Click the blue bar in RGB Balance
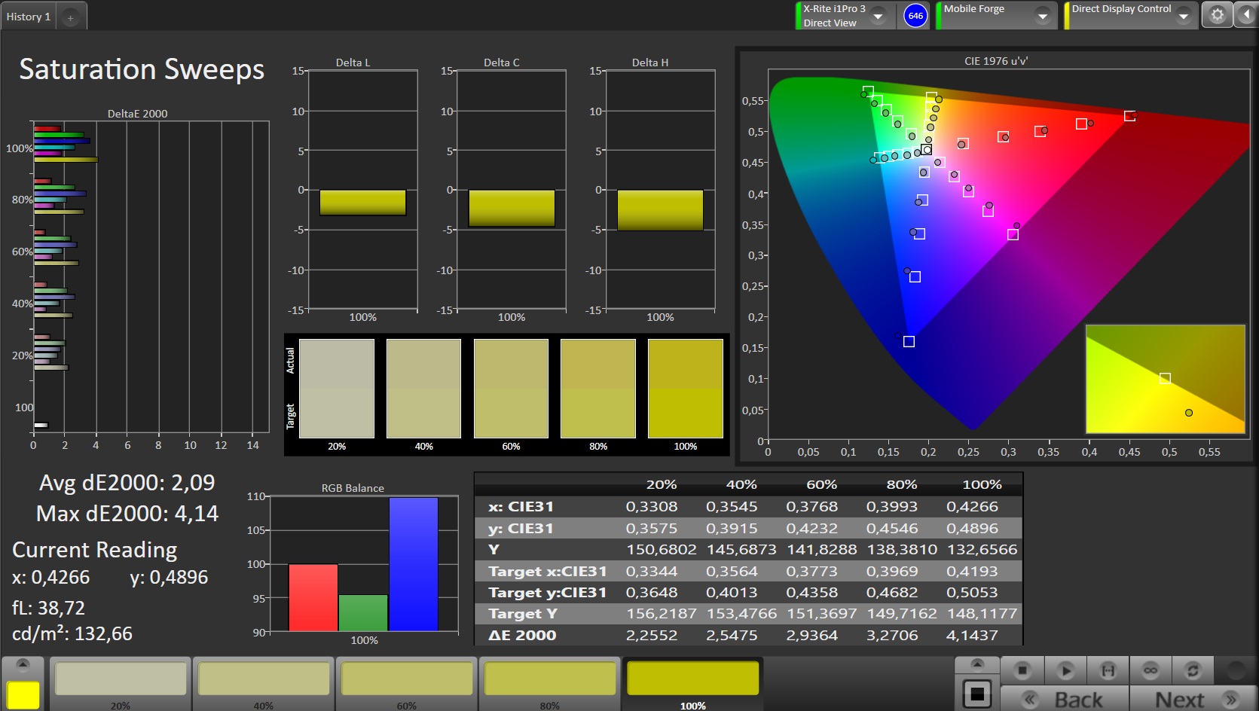 pos(414,564)
